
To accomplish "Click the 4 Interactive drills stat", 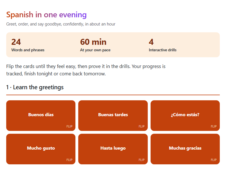I will tap(163, 45).
